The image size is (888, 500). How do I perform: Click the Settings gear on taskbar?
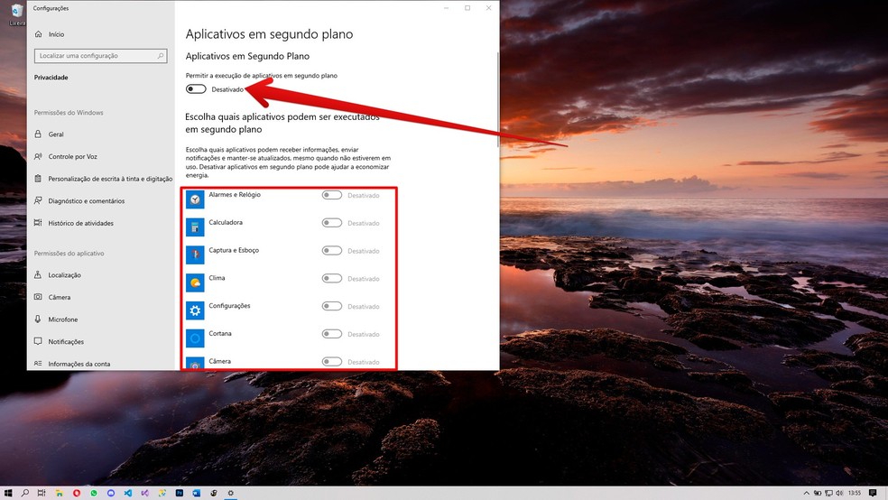coord(230,493)
